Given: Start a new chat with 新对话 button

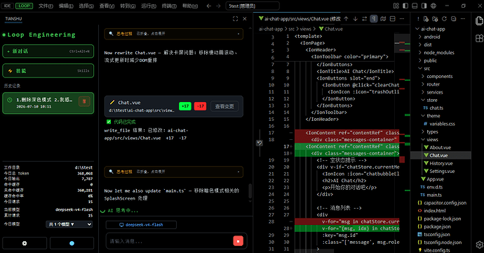Looking at the screenshot, I should pos(48,51).
